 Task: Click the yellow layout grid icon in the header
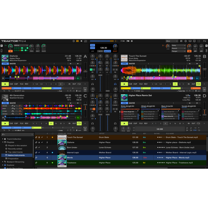(x=77, y=41)
